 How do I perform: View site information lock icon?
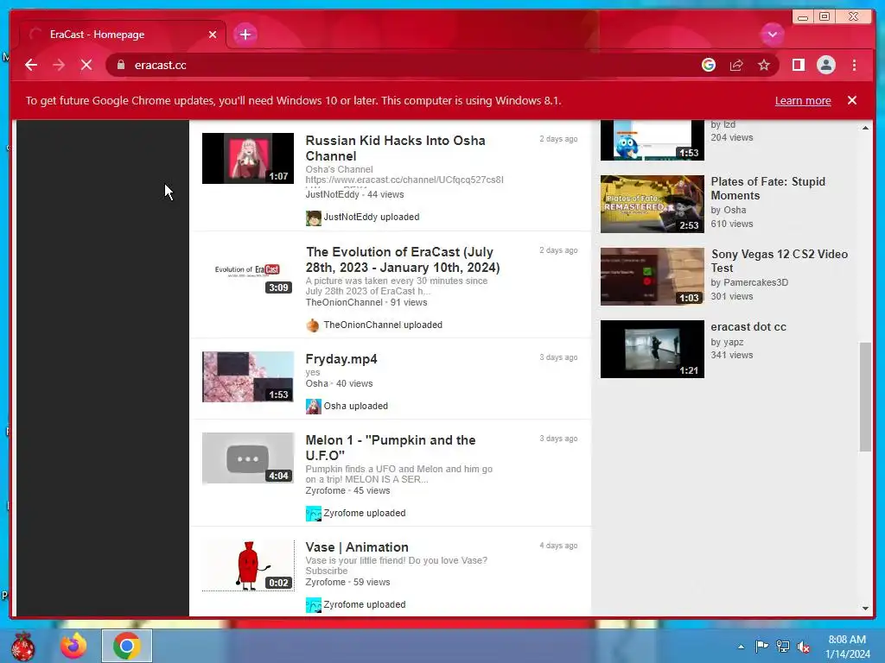tap(120, 65)
